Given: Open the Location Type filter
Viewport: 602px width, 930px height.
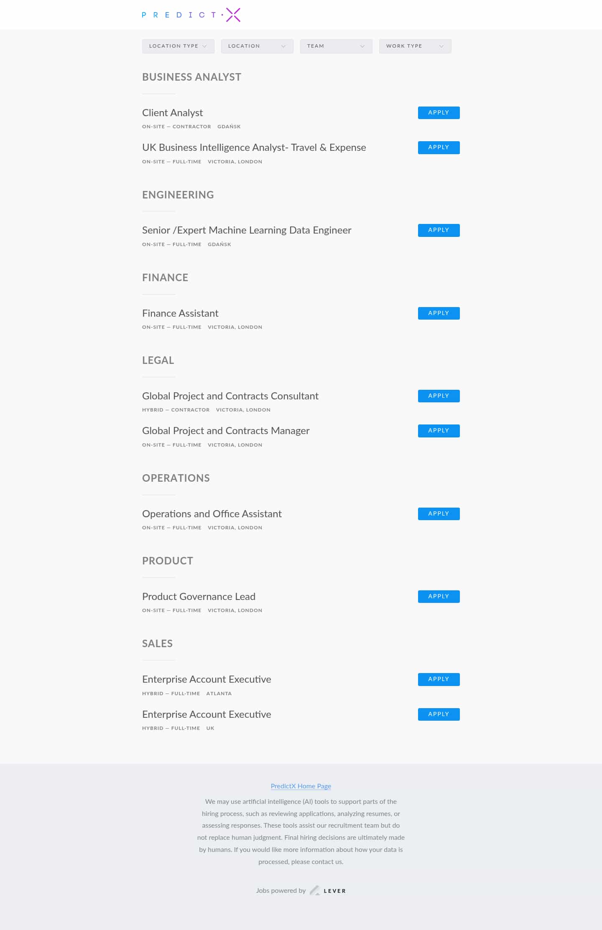Looking at the screenshot, I should pyautogui.click(x=178, y=46).
